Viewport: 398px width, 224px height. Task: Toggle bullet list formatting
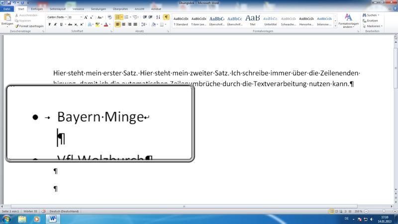117,17
